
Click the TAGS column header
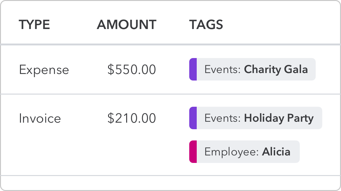(206, 24)
